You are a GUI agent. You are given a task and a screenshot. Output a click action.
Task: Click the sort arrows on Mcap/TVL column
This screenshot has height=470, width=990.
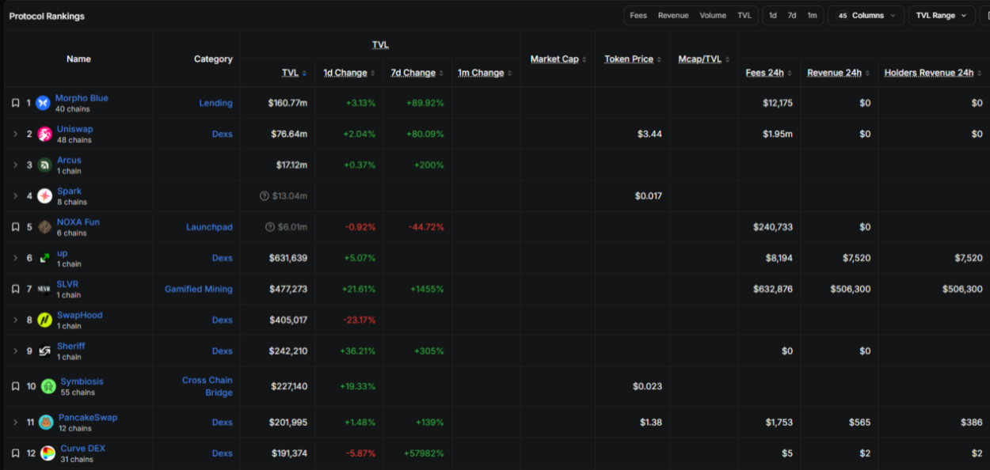(x=727, y=59)
